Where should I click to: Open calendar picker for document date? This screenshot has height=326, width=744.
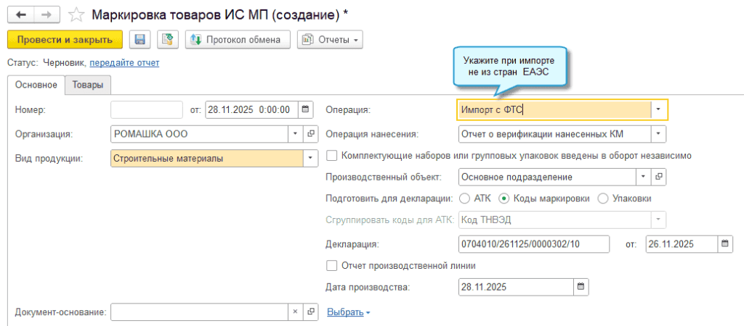click(x=306, y=110)
